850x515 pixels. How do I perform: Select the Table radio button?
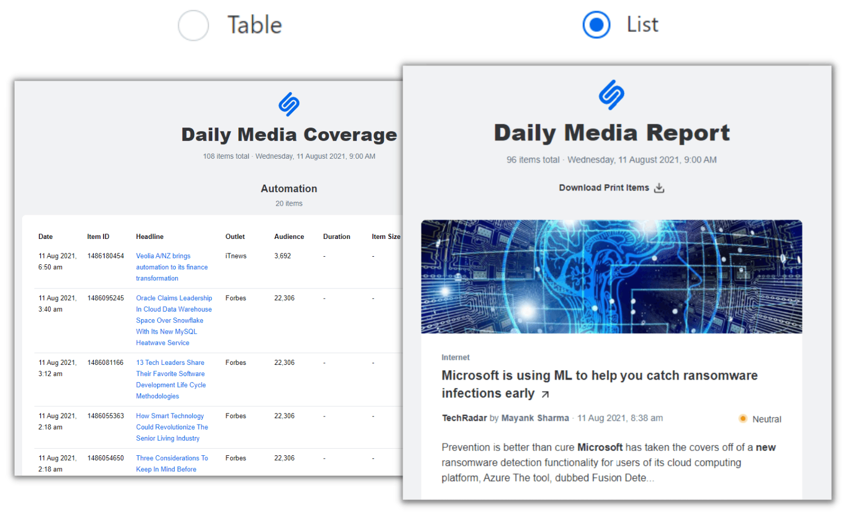(194, 25)
